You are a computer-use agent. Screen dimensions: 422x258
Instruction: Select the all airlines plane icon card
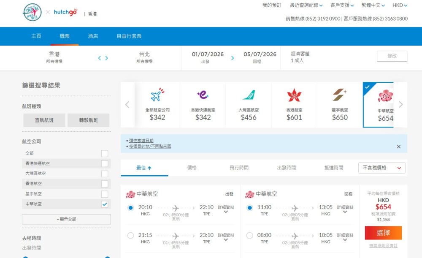coord(157,104)
